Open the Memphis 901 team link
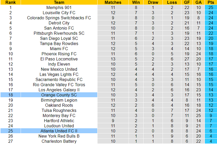The image size is (217, 144). coord(59,7)
